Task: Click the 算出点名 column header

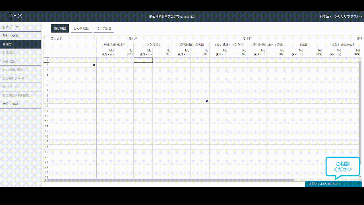Action: (x=73, y=47)
